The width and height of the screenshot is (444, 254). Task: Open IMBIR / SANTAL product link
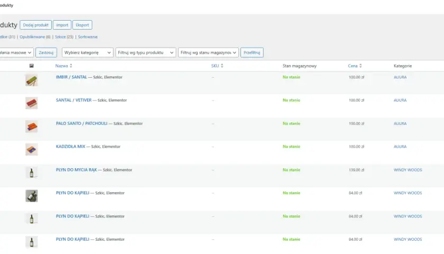pos(71,77)
